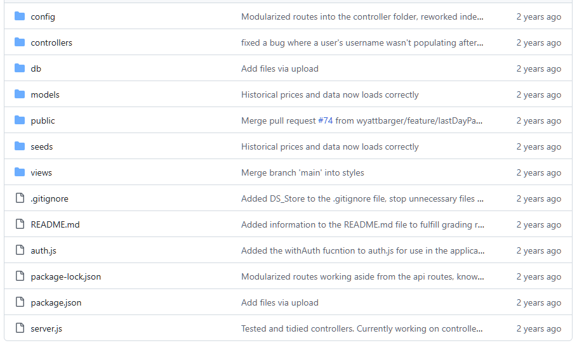Open the config folder
Viewport: 577px width, 343px height.
[x=43, y=17]
